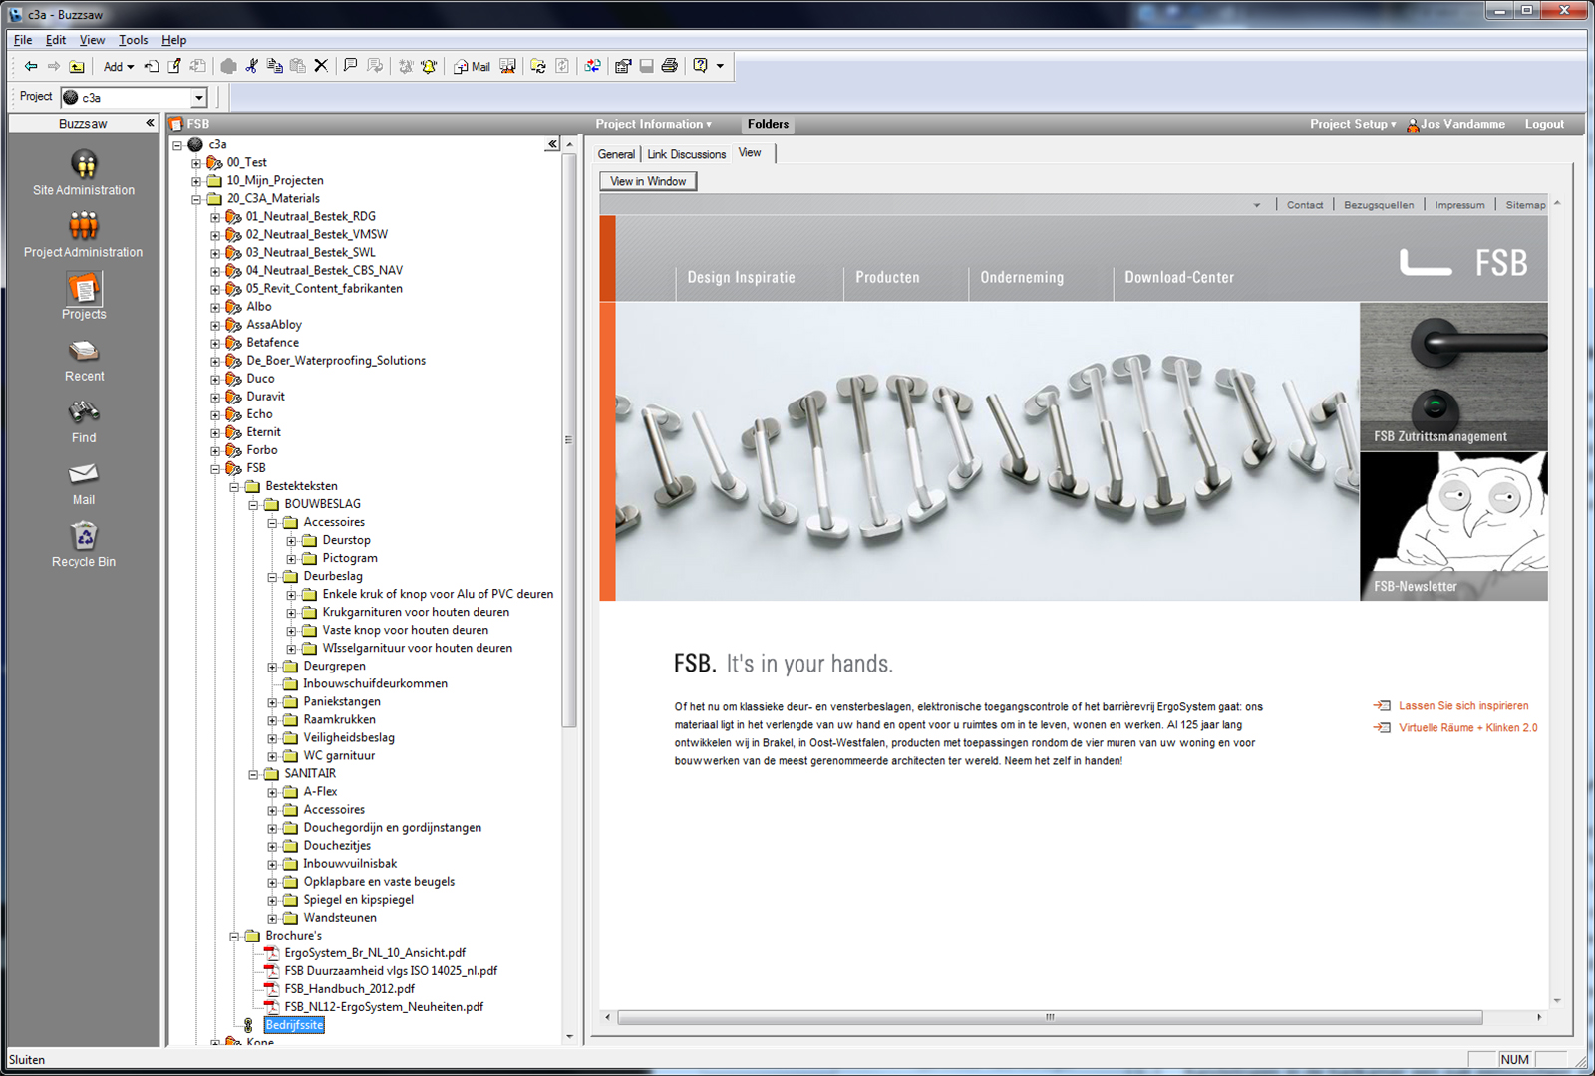Select the Bedrijfssite link item
This screenshot has height=1076, width=1595.
pyautogui.click(x=294, y=1025)
